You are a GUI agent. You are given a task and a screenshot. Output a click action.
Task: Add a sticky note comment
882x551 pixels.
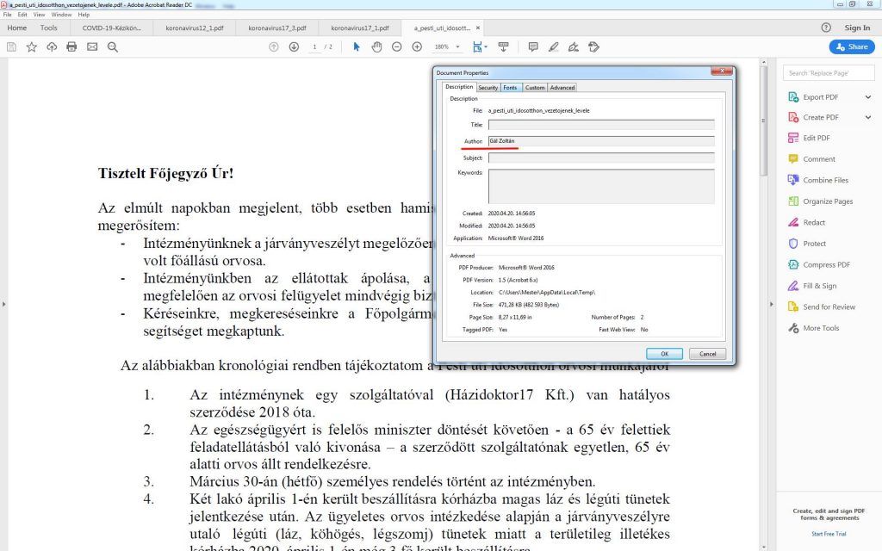tap(533, 47)
